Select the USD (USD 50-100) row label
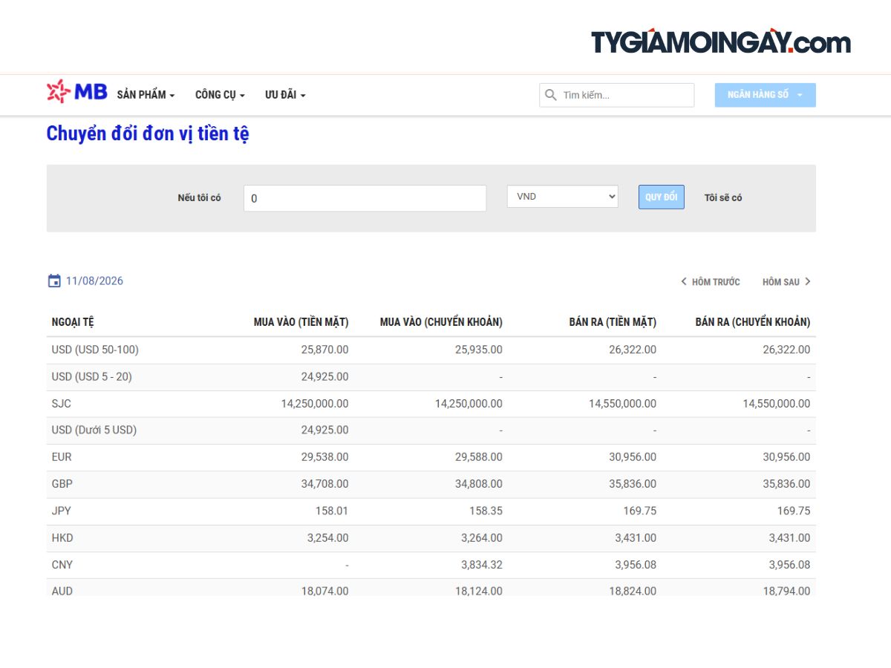 click(x=95, y=350)
